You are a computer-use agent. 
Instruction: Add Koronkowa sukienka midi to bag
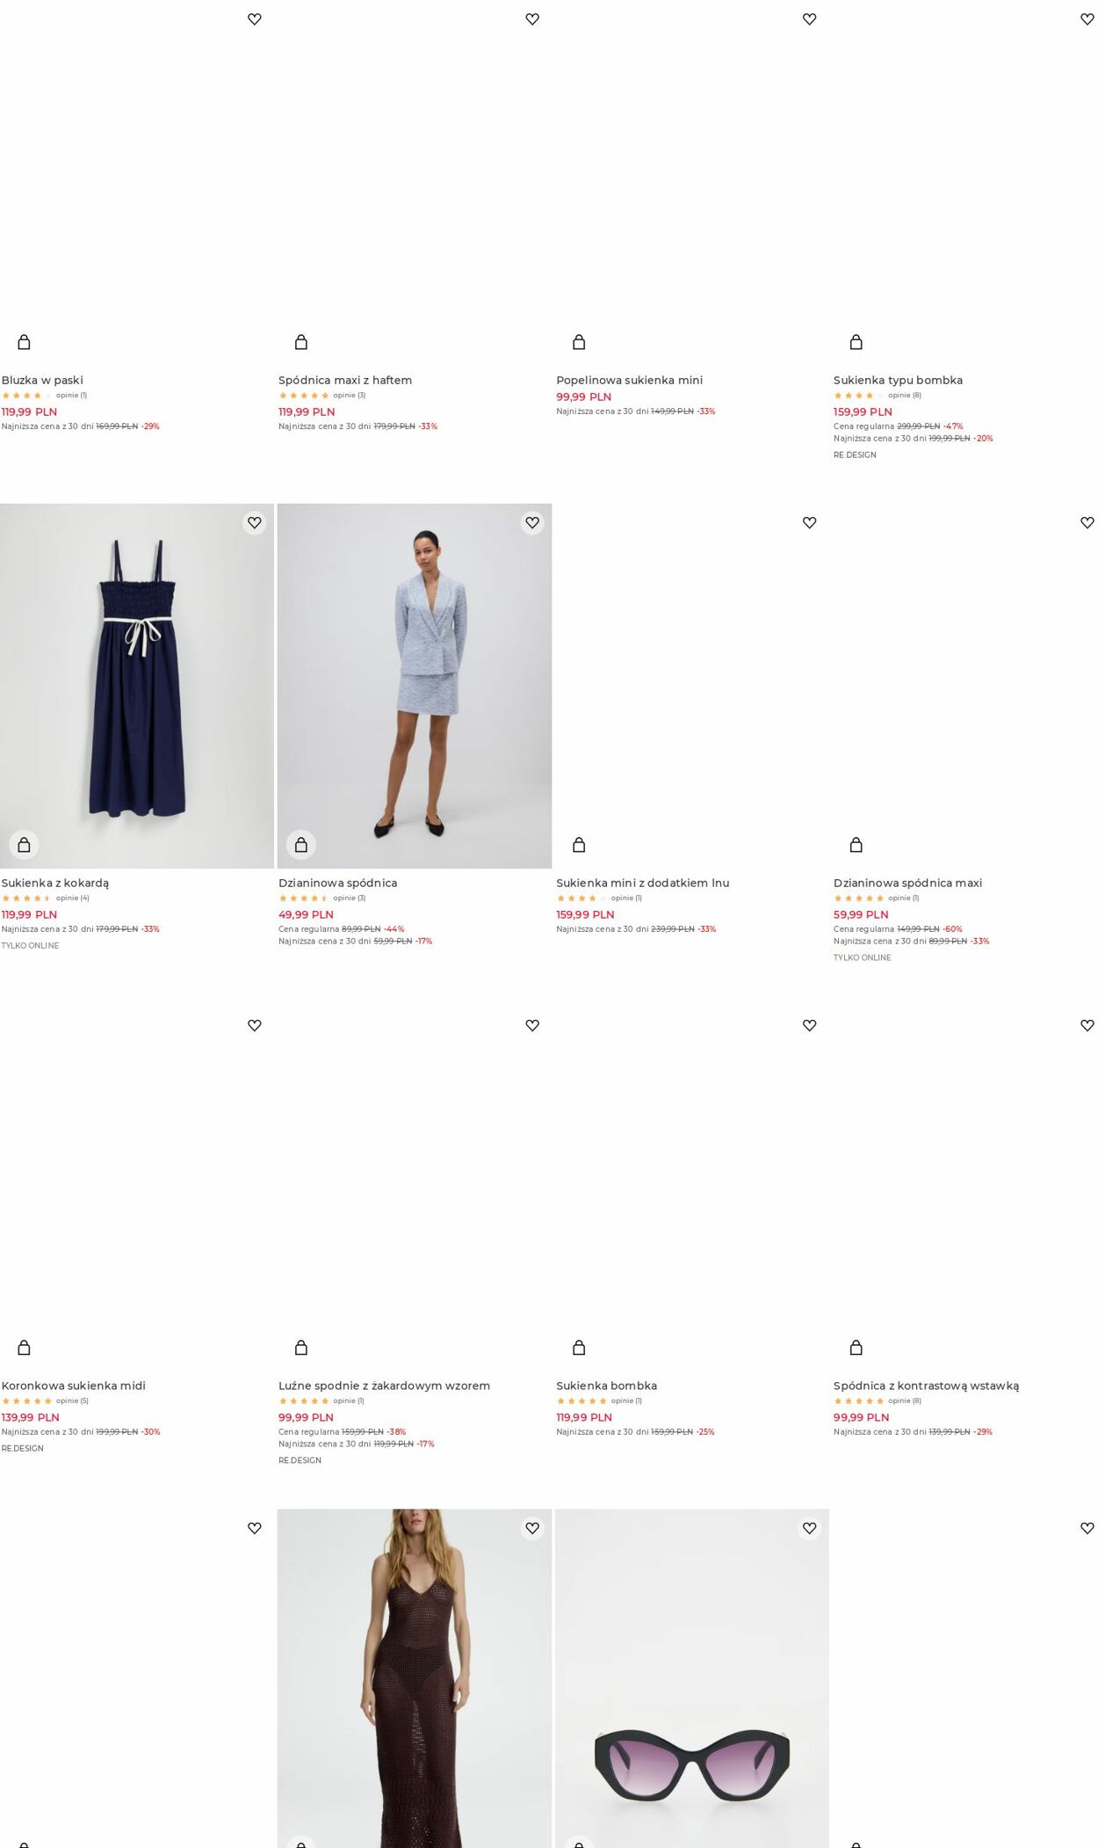click(24, 1348)
